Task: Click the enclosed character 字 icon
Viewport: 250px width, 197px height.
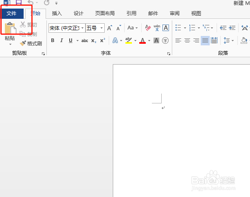Action: [165, 40]
